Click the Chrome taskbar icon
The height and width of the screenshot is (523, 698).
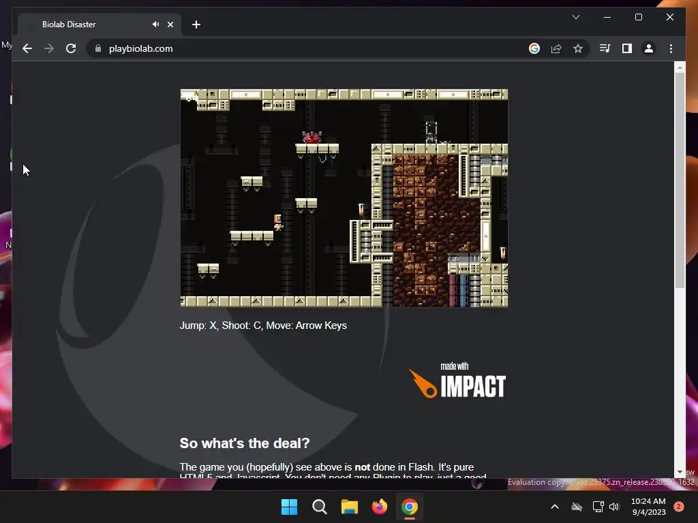coord(410,507)
